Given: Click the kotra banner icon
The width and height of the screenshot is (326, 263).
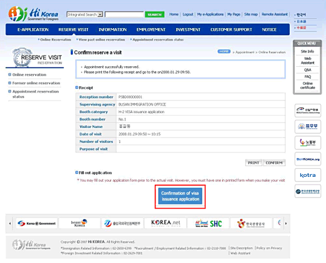Looking at the screenshot, I should (x=308, y=175).
